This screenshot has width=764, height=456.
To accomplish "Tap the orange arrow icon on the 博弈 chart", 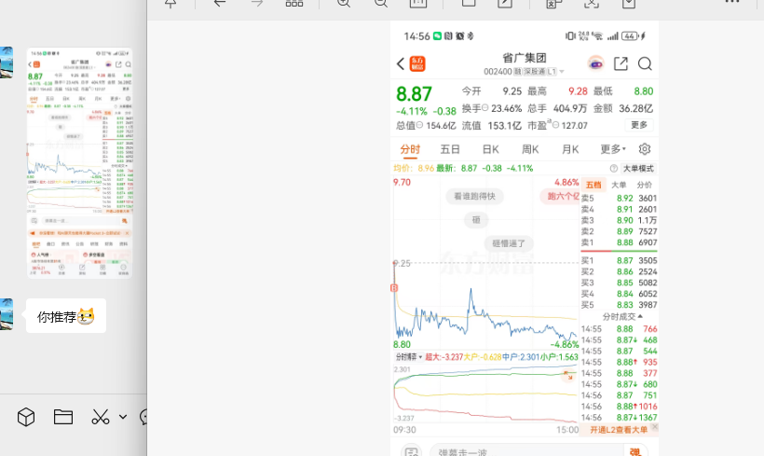I will click(568, 375).
